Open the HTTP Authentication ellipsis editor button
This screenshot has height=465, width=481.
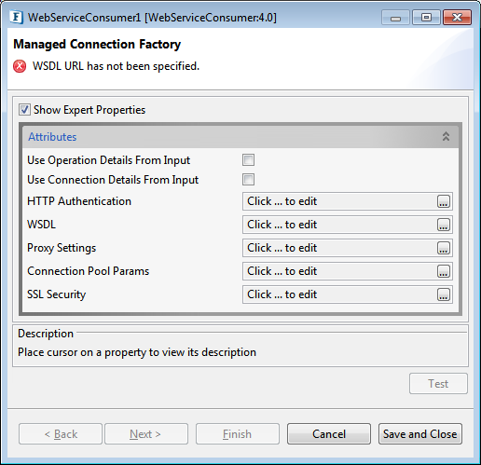click(x=444, y=201)
